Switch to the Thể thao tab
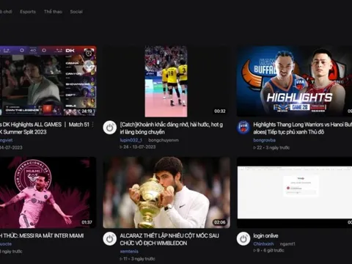 tap(53, 12)
